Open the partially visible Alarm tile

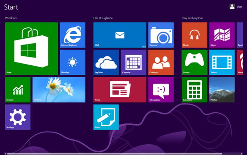pos(240,62)
